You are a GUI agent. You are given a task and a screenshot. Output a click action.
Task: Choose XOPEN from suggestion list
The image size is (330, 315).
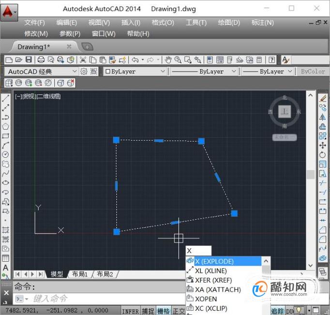pyautogui.click(x=224, y=299)
